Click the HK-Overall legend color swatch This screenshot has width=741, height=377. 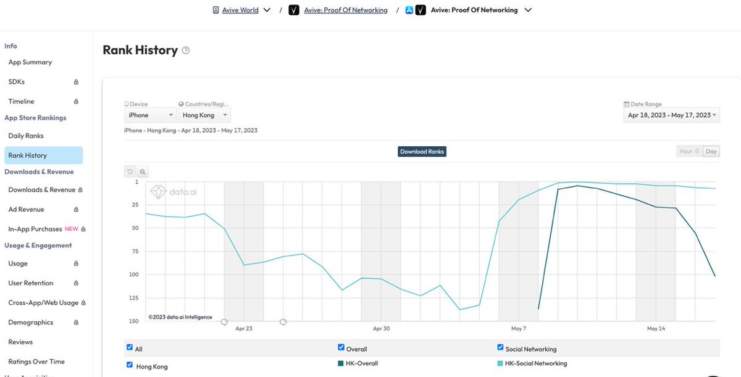[x=341, y=363]
